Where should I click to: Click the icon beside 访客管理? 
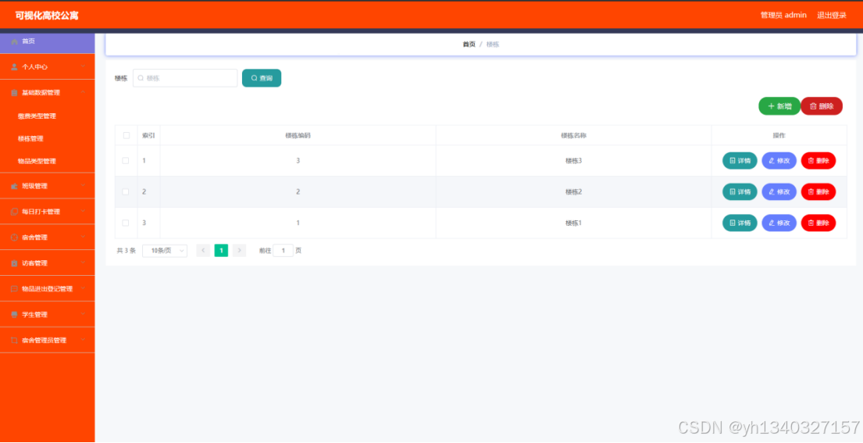(x=14, y=263)
